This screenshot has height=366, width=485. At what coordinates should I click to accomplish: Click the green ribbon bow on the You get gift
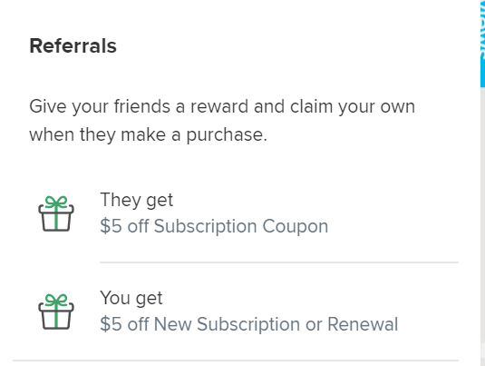pos(56,300)
